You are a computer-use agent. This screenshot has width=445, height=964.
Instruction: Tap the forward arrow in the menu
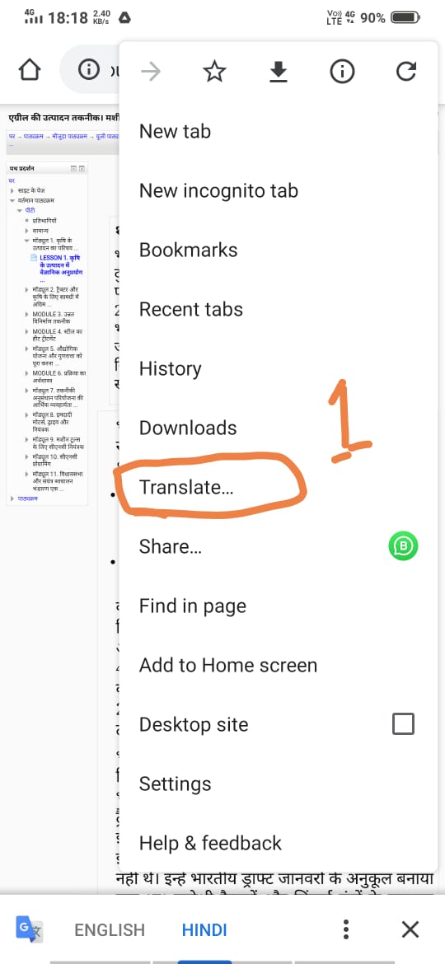click(x=150, y=73)
